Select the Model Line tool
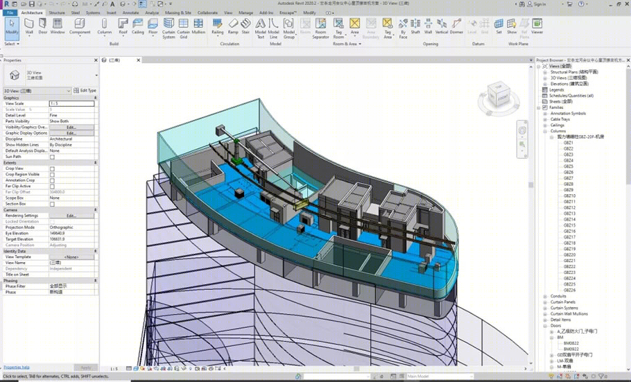The height and width of the screenshot is (382, 631). tap(274, 28)
